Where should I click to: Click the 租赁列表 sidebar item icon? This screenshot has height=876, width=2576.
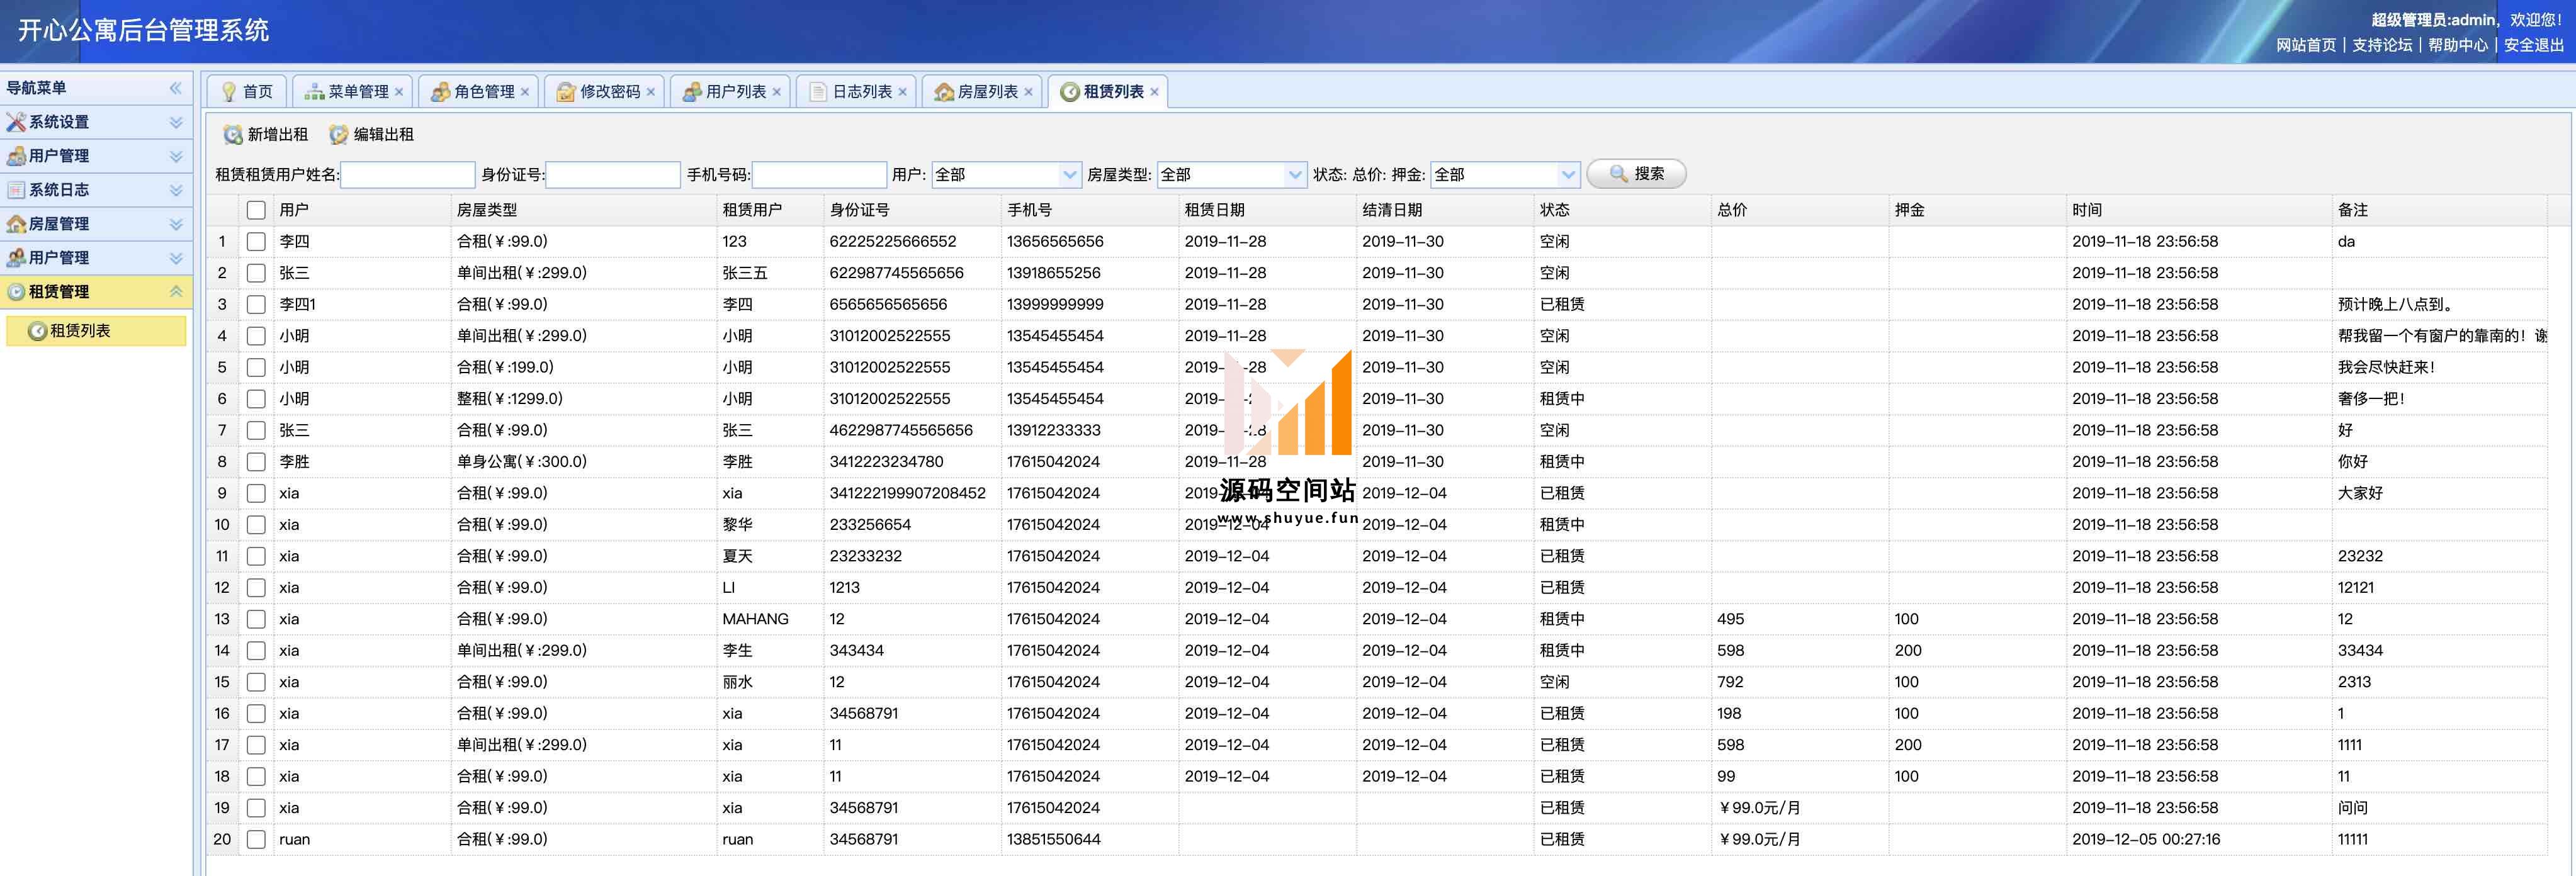[37, 331]
